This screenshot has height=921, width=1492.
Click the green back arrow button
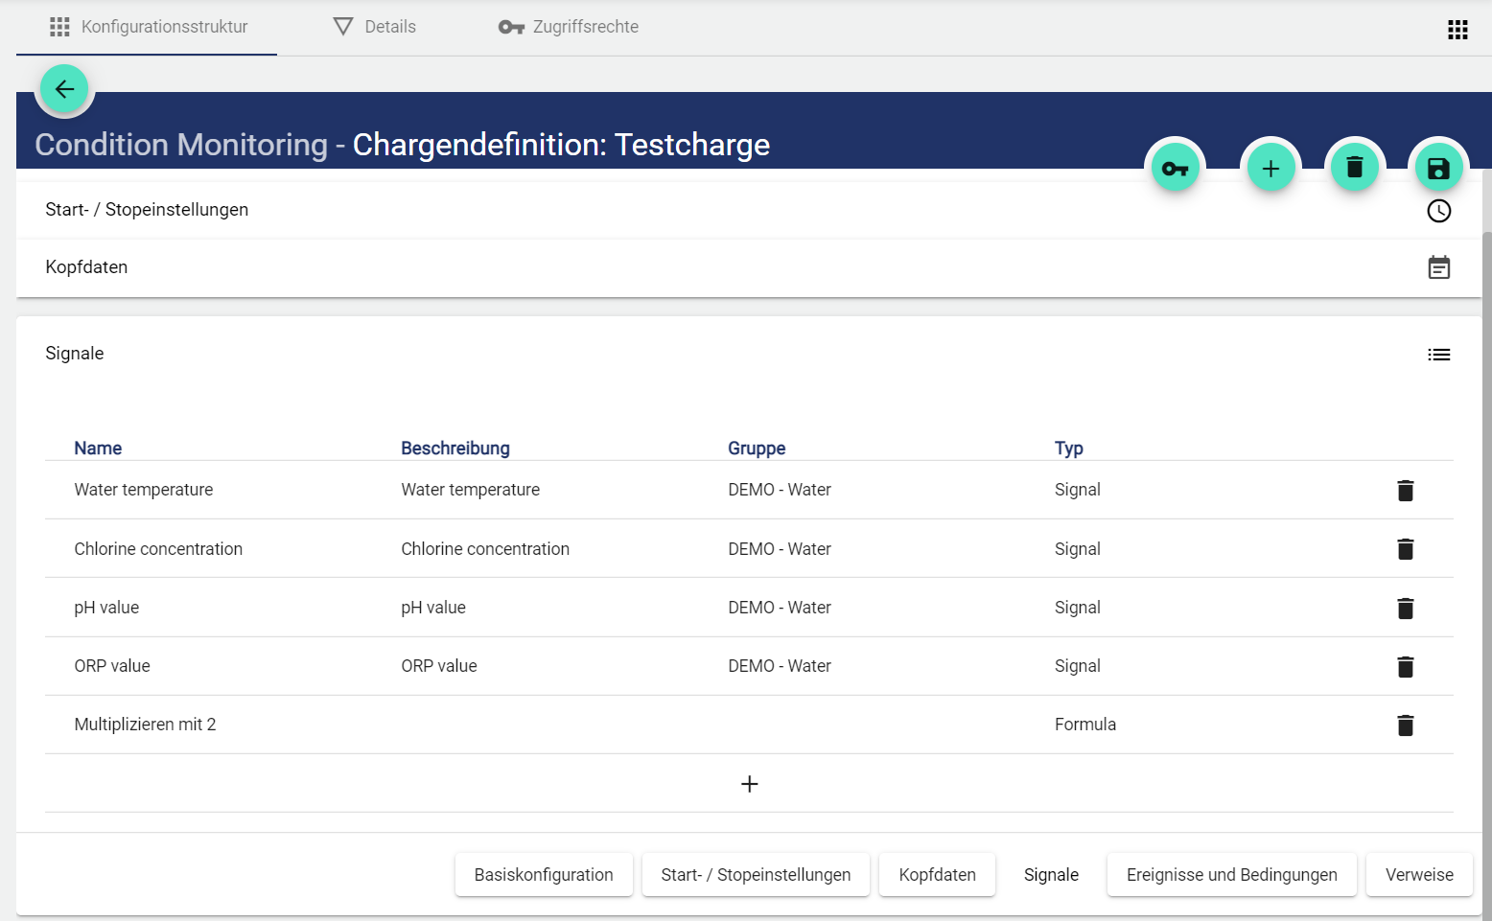[64, 89]
